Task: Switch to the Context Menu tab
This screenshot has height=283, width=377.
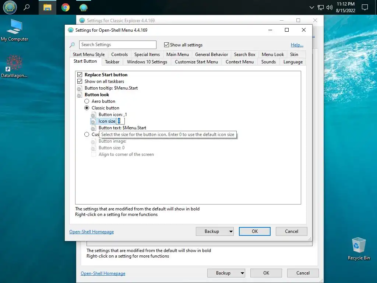Action: click(x=240, y=62)
